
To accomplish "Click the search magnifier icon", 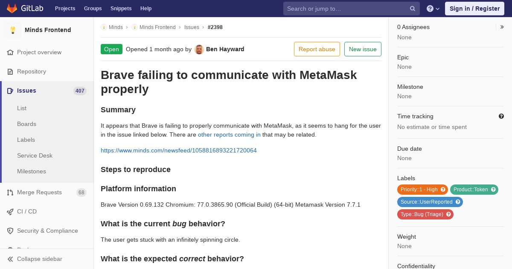I will [x=413, y=9].
